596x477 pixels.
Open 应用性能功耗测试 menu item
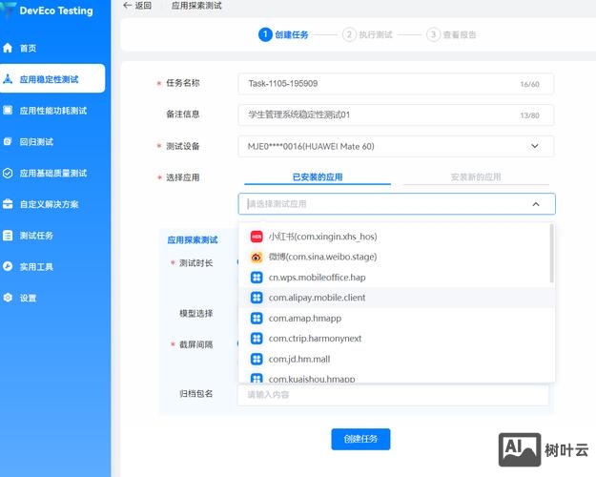pos(53,111)
